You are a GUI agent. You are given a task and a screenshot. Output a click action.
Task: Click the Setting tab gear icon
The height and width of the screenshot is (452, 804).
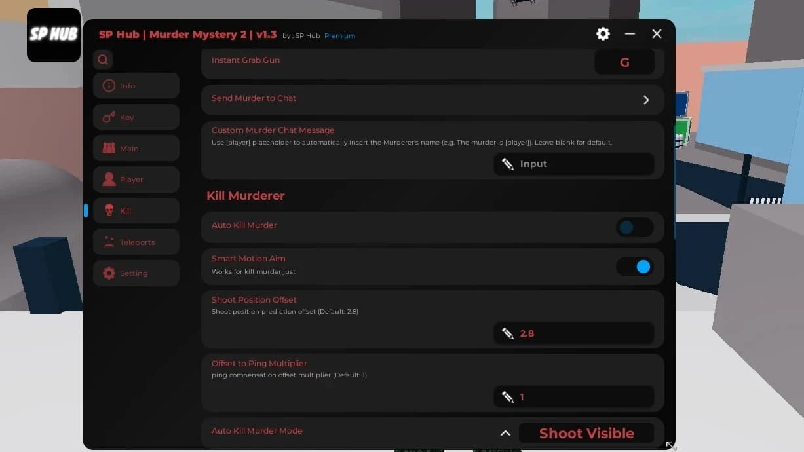pos(109,273)
